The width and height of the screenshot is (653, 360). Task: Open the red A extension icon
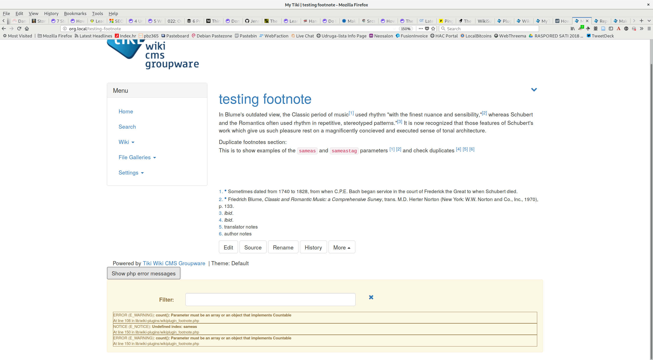coord(619,29)
